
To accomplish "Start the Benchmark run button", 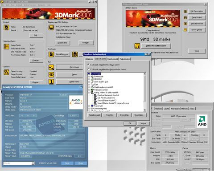I will [70, 67].
